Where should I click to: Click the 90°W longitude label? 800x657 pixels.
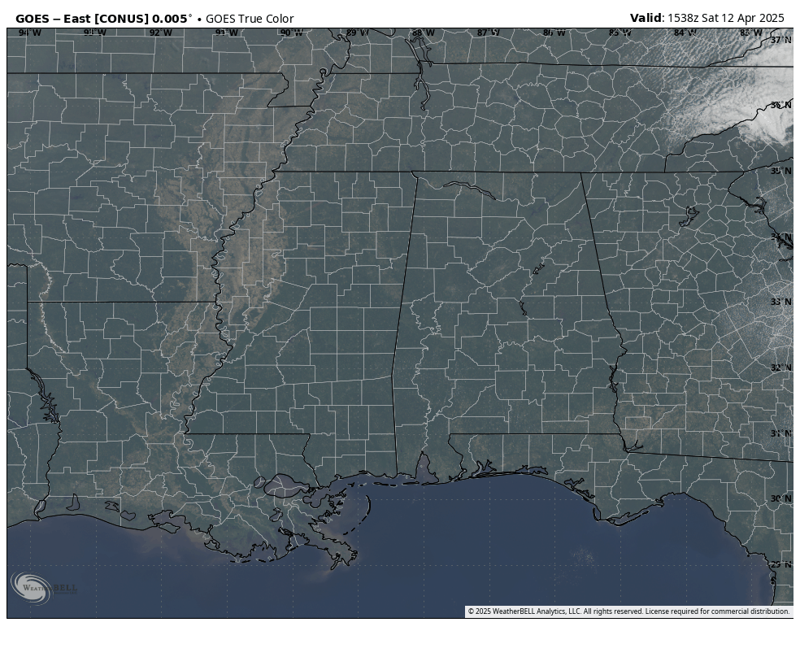(x=292, y=33)
